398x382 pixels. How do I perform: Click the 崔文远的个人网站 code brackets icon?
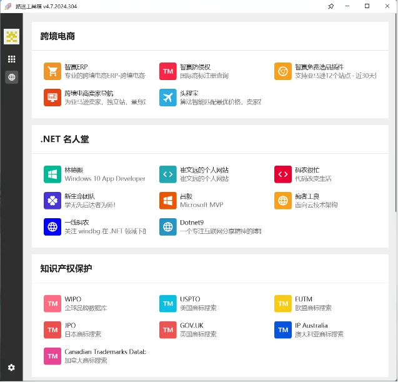pyautogui.click(x=168, y=174)
